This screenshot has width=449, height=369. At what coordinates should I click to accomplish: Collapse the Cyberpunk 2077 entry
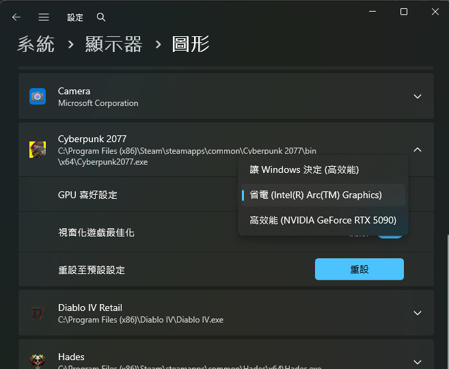point(418,150)
